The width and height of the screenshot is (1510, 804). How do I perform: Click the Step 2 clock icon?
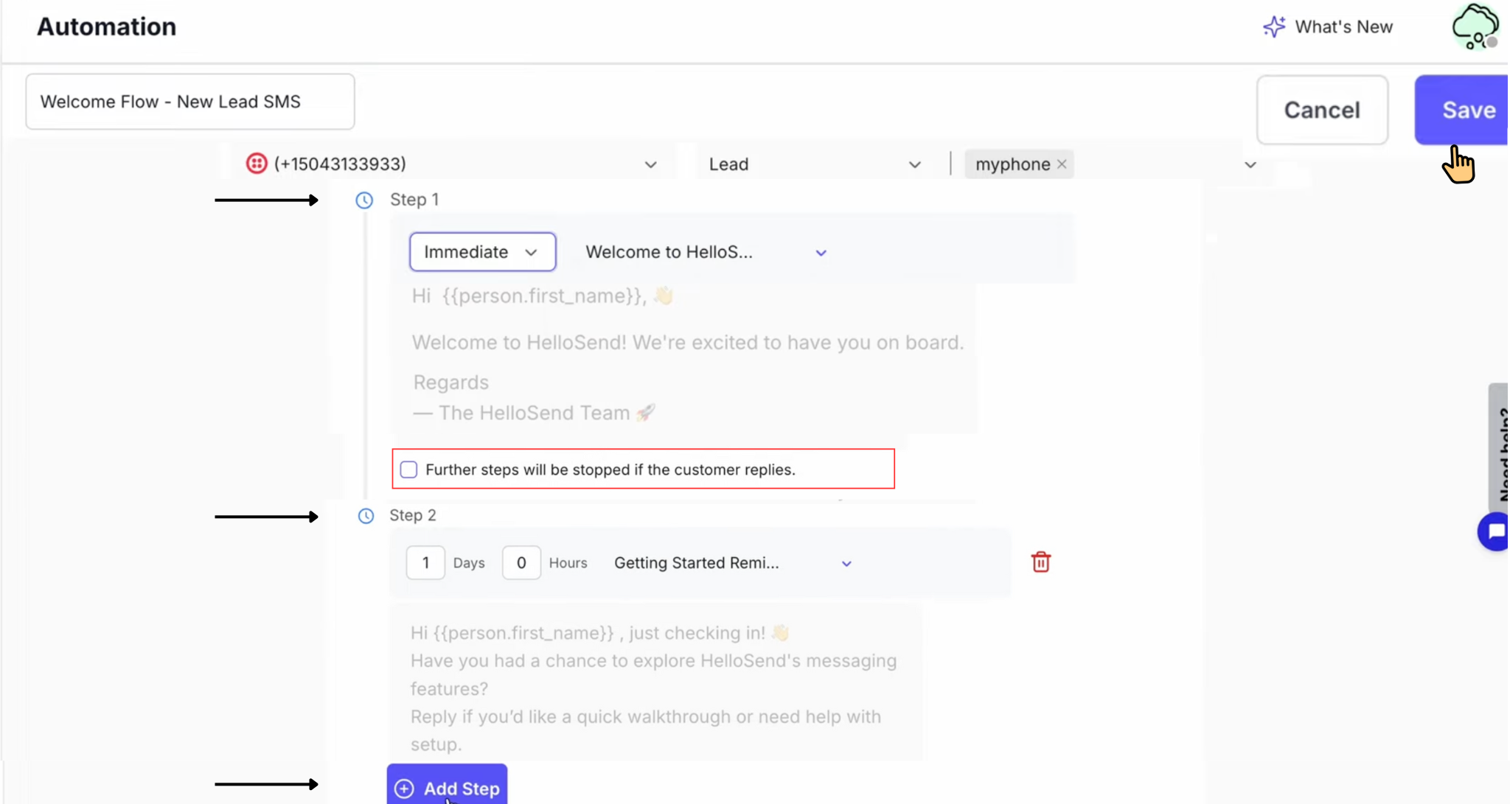coord(366,516)
